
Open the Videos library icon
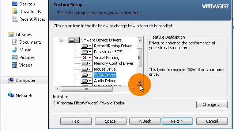point(15,65)
